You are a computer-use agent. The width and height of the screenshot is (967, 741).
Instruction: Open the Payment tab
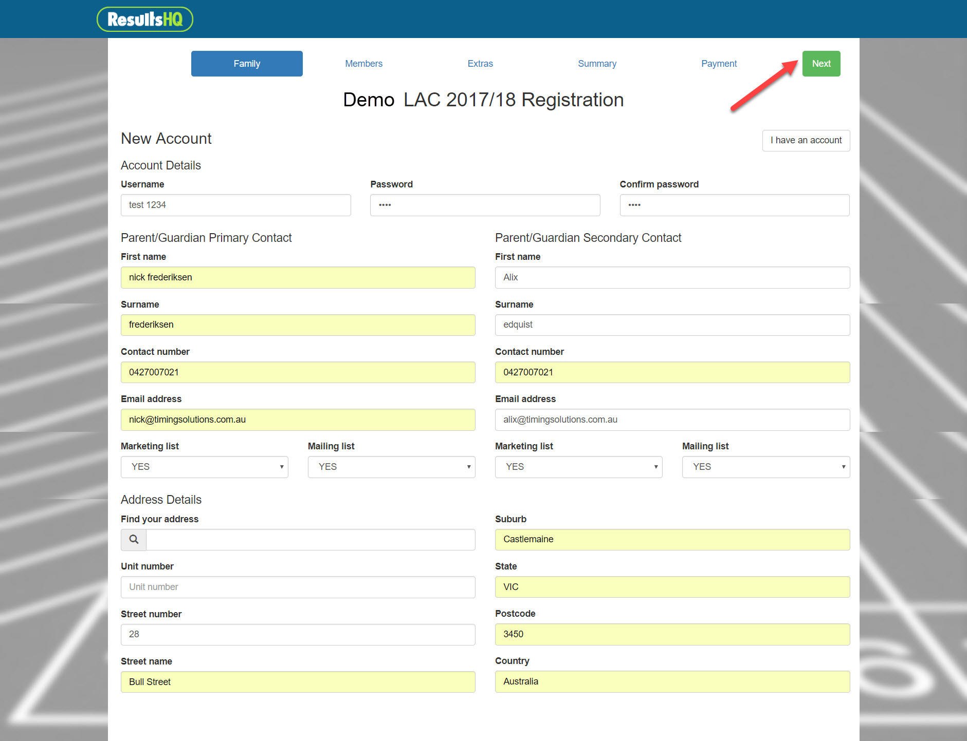pos(719,64)
